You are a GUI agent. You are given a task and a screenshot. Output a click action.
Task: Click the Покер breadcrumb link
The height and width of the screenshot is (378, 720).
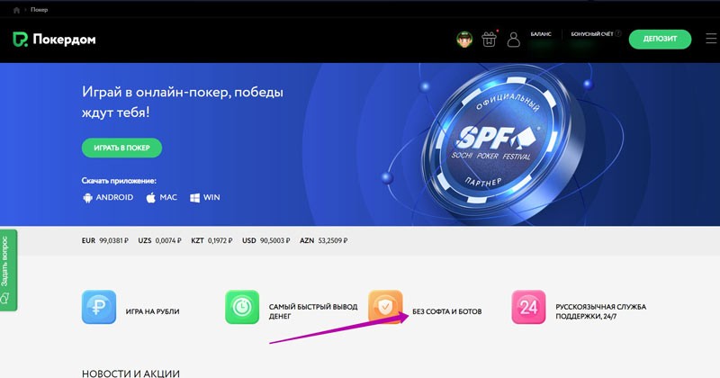(40, 9)
